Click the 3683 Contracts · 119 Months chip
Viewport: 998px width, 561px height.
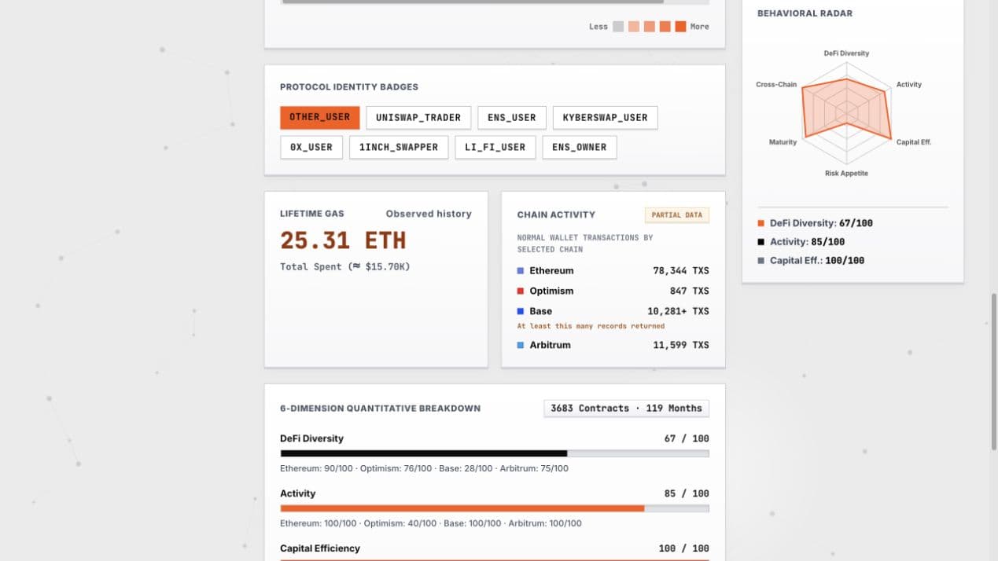coord(627,409)
